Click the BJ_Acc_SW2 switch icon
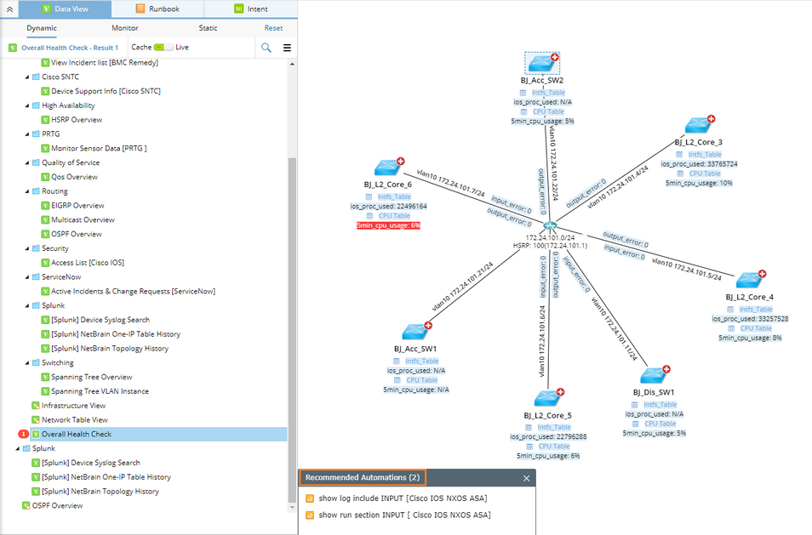Image resolution: width=812 pixels, height=535 pixels. point(542,63)
